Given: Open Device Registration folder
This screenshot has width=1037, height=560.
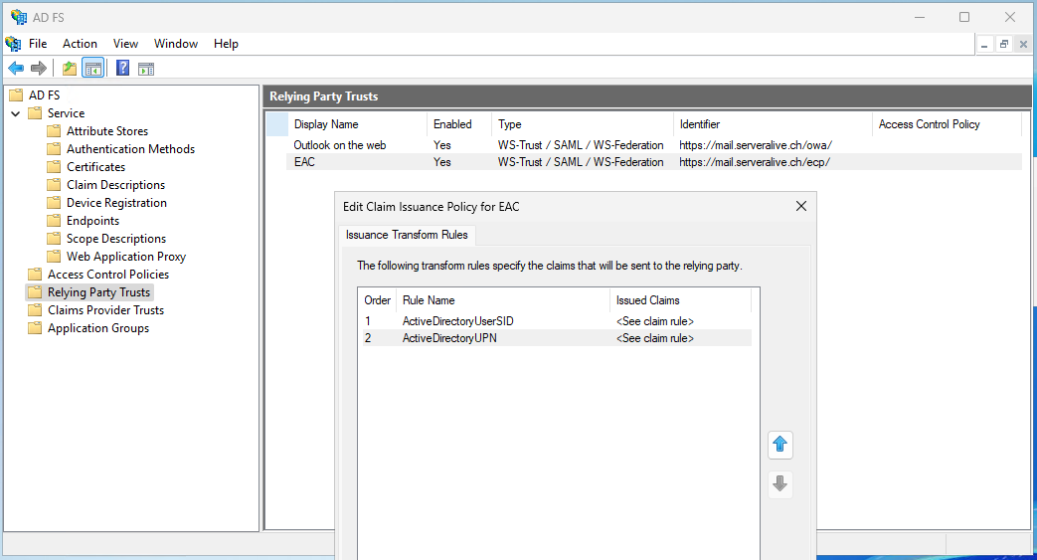Looking at the screenshot, I should [116, 203].
